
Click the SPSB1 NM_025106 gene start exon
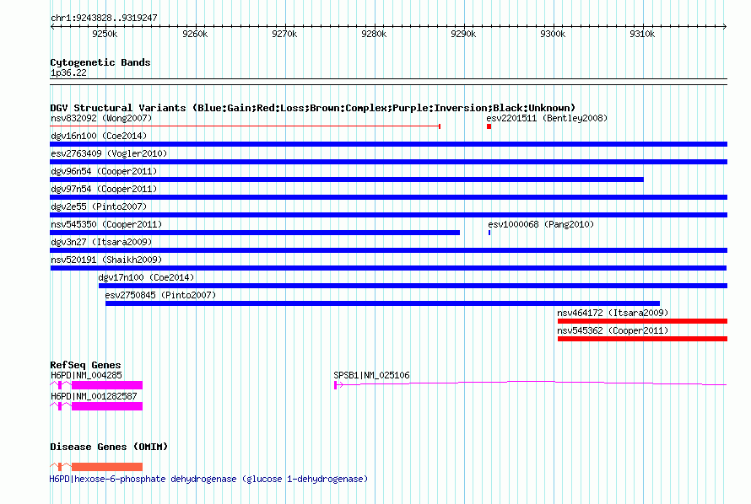tap(336, 385)
